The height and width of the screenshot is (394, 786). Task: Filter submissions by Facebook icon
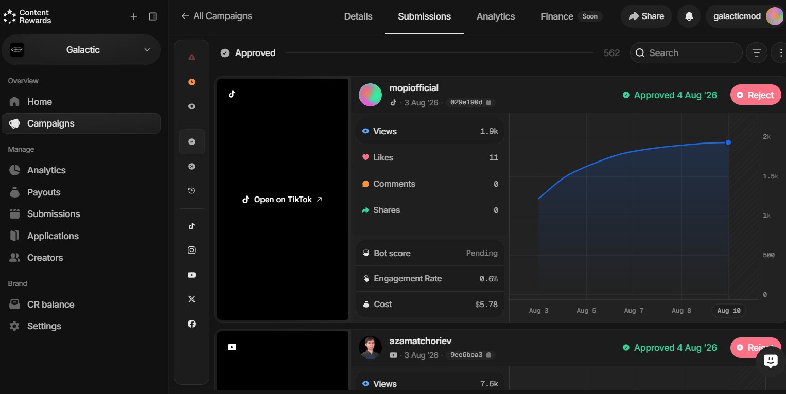click(x=192, y=324)
